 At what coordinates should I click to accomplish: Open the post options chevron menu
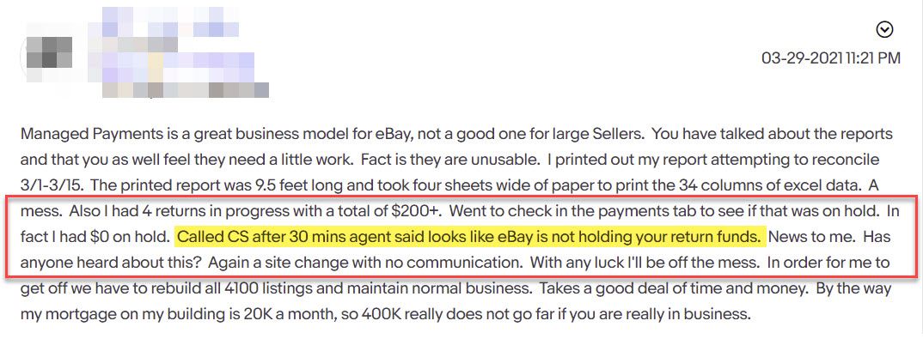click(884, 29)
